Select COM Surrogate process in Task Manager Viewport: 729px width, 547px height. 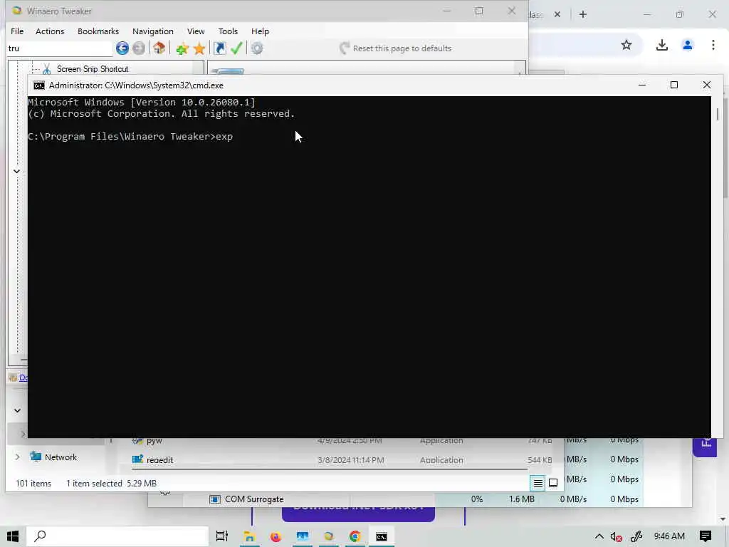(x=254, y=499)
